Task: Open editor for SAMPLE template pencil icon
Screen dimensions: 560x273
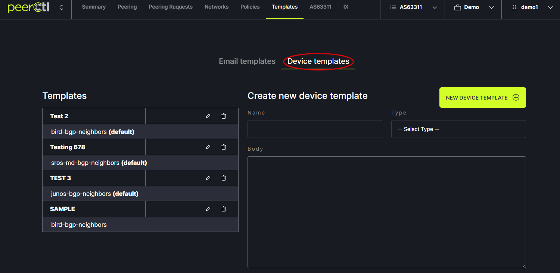Action: point(208,209)
